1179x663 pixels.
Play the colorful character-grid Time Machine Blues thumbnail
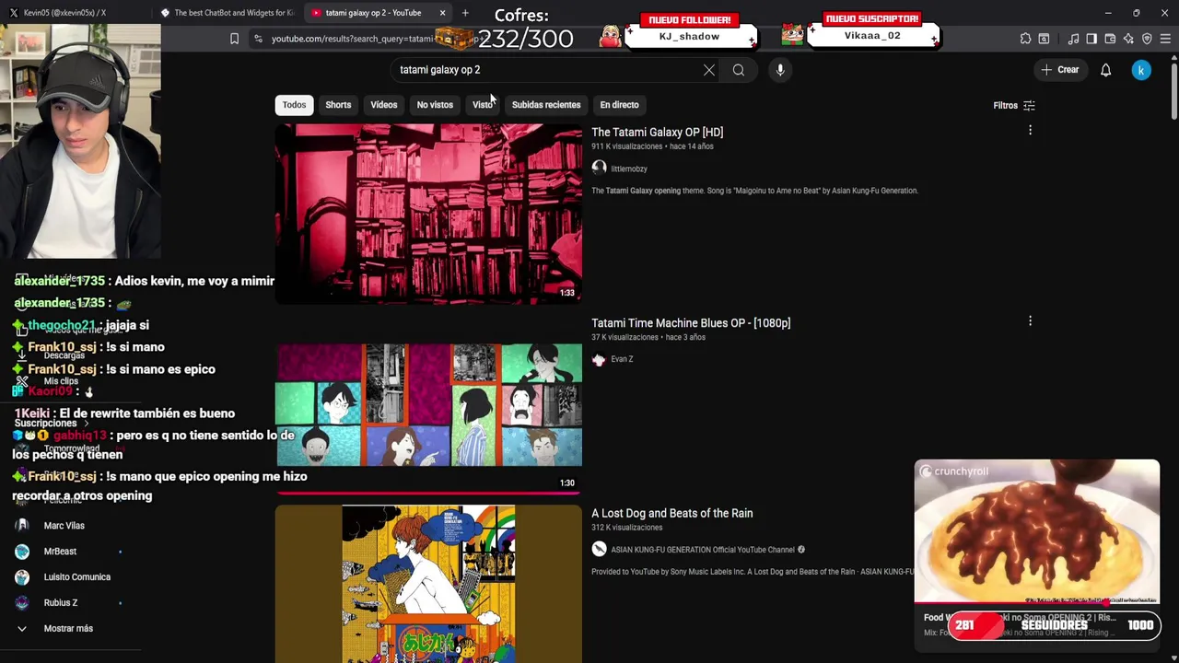click(x=428, y=405)
